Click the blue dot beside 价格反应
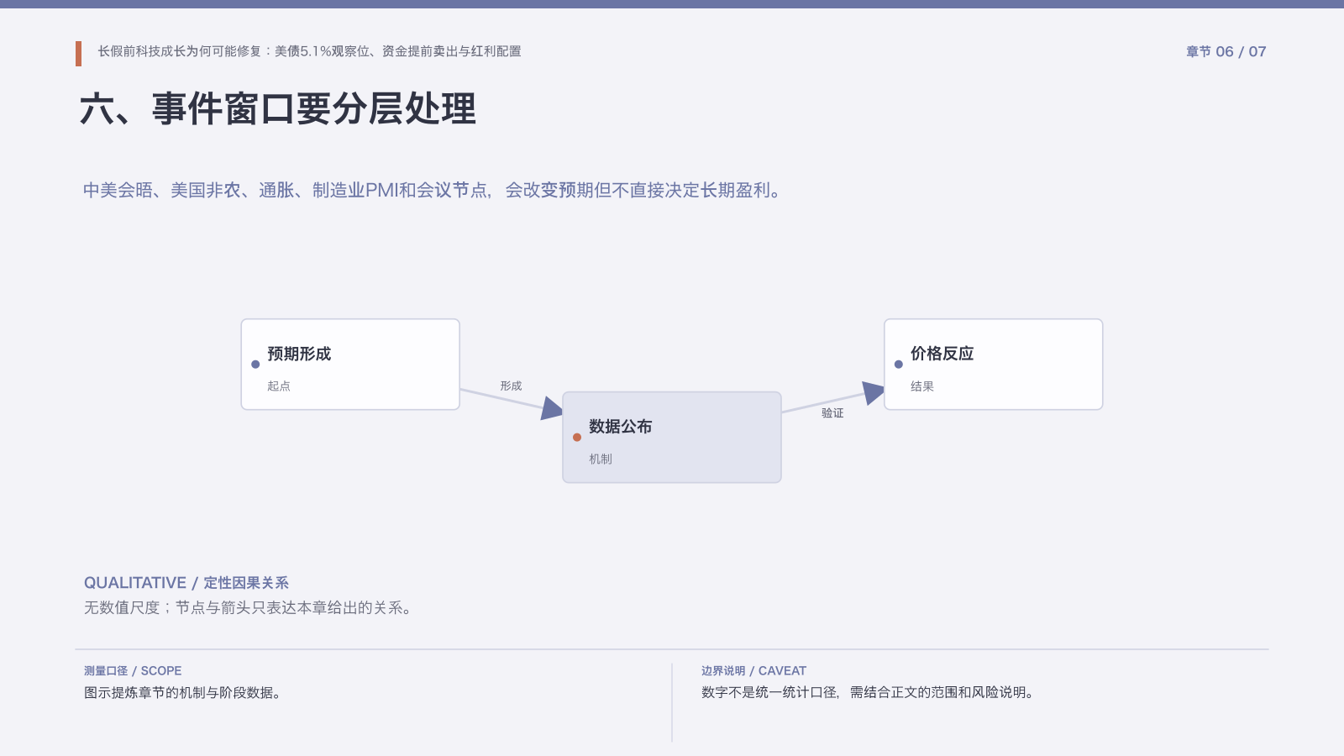The height and width of the screenshot is (756, 1344). 899,365
